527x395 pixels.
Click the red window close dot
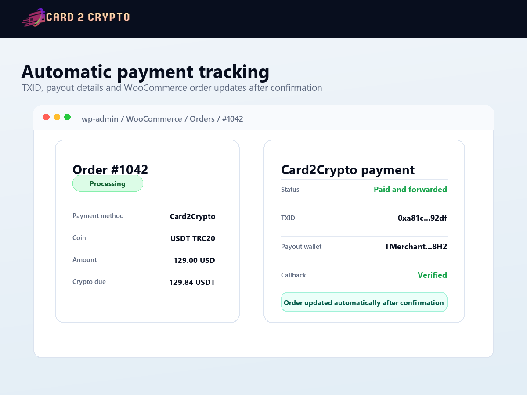click(46, 117)
